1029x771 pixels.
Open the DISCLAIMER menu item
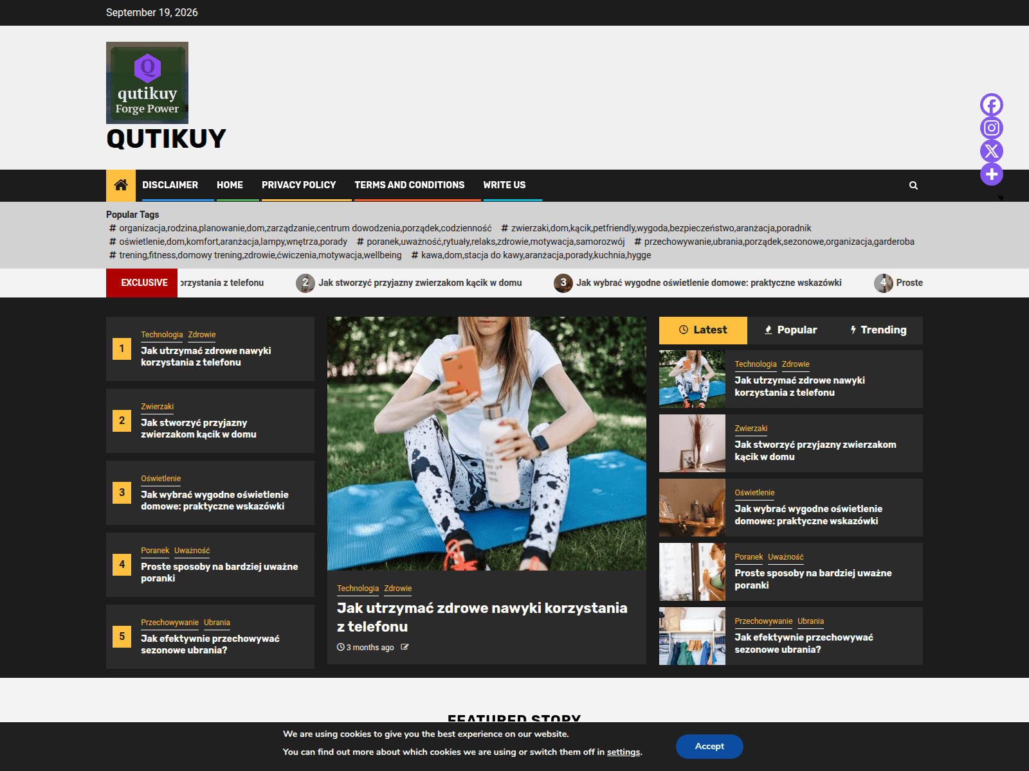pyautogui.click(x=170, y=185)
